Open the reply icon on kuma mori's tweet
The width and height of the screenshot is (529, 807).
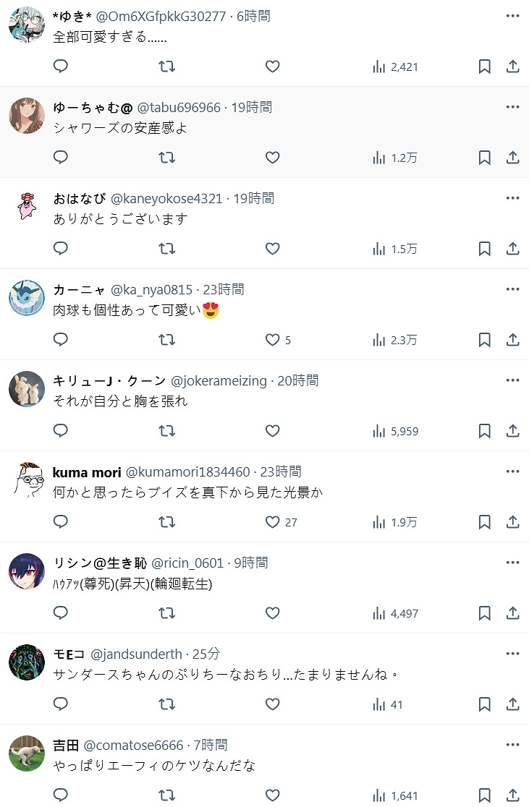coord(60,521)
